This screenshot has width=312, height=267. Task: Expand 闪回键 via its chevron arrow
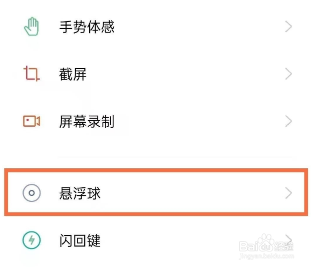(288, 239)
